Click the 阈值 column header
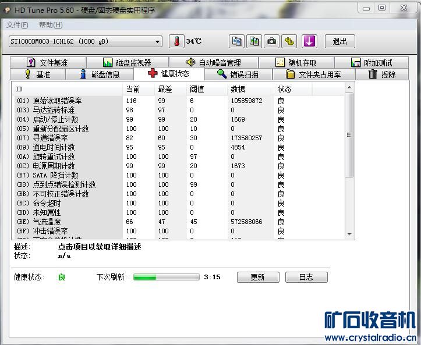 tap(207, 89)
